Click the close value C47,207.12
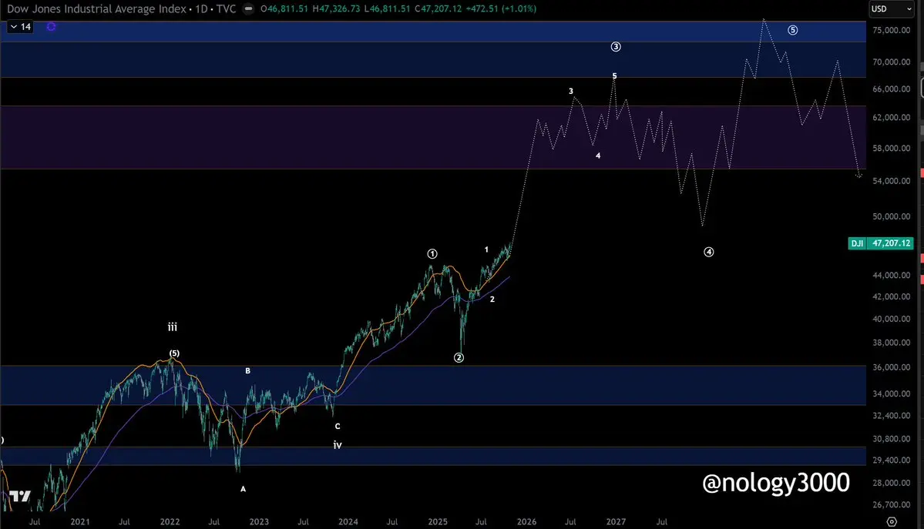Image resolution: width=924 pixels, height=529 pixels. point(438,8)
